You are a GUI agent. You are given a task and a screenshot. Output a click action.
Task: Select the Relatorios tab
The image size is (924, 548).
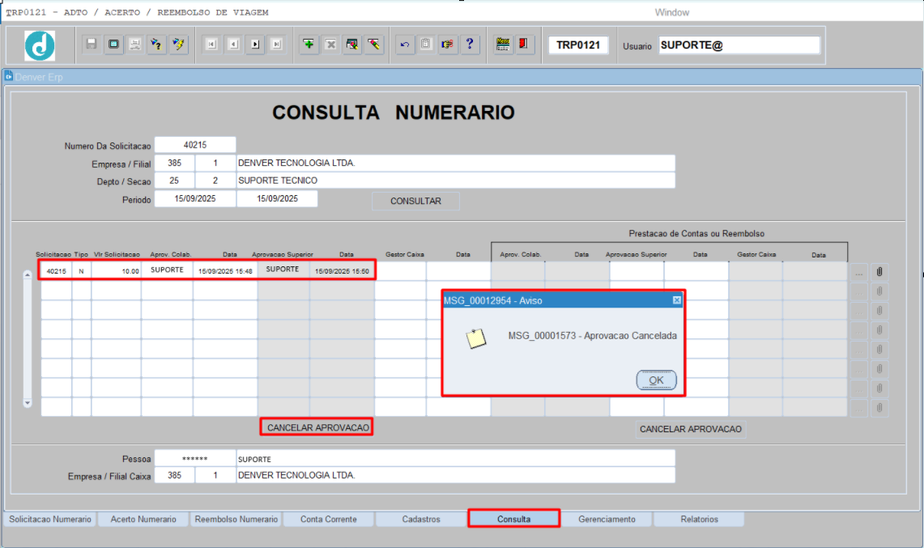(x=699, y=519)
